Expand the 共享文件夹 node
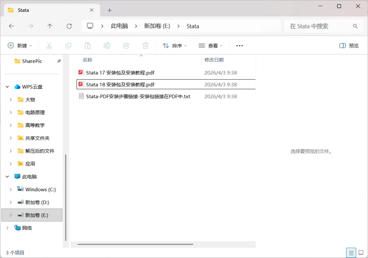Image resolution: width=368 pixels, height=258 pixels. point(11,138)
